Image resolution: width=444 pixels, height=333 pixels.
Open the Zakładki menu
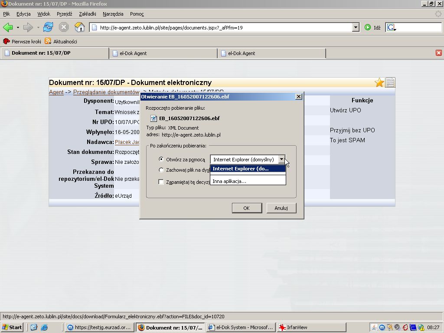88,14
